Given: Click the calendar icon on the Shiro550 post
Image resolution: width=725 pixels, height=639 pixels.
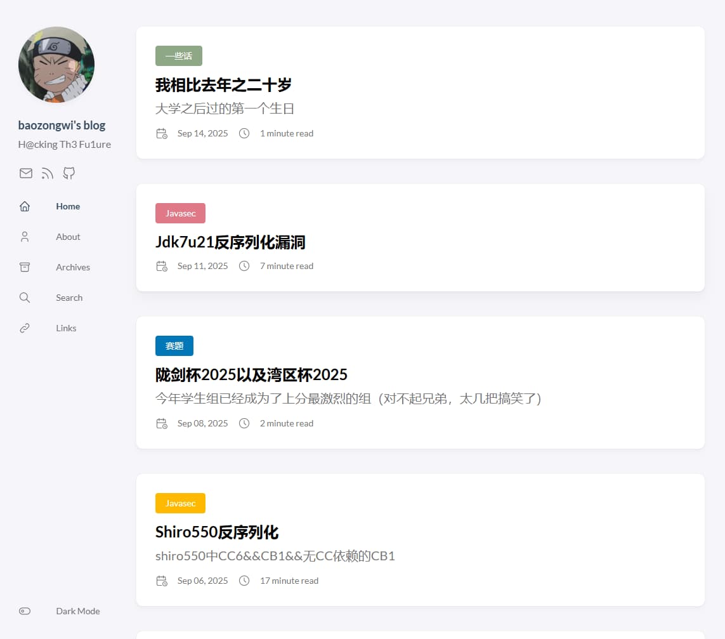Looking at the screenshot, I should point(162,580).
